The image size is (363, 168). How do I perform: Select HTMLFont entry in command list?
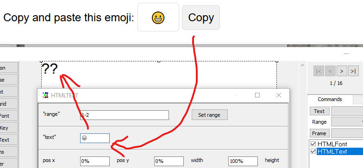(332, 144)
